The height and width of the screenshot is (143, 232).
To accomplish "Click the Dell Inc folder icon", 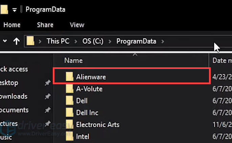I will click(x=69, y=113).
